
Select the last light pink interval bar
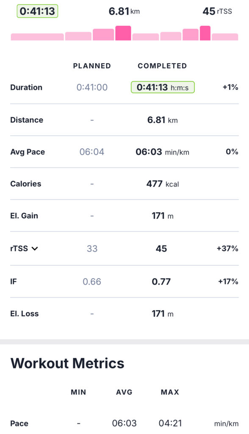[225, 37]
